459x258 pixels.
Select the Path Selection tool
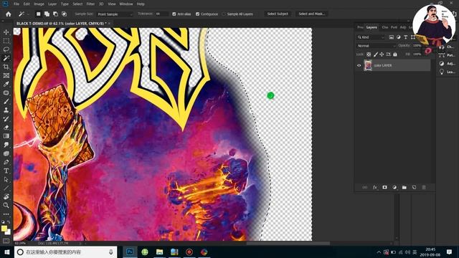point(6,179)
